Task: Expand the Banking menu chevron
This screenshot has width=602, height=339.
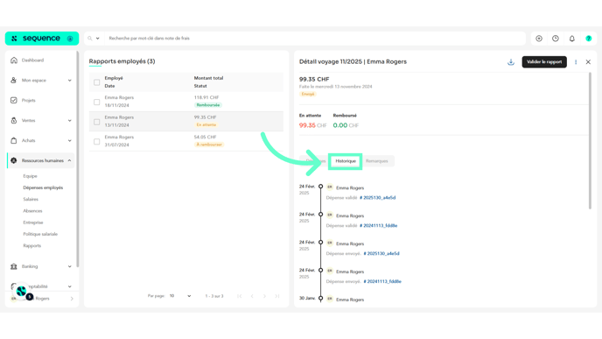Action: coord(69,266)
